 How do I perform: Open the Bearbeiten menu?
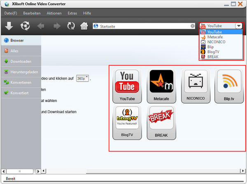tap(32, 13)
